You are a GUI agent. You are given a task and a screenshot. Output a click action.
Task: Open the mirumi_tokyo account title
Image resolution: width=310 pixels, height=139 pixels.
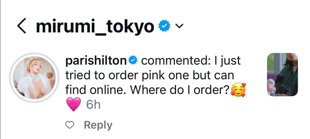[x=95, y=26]
